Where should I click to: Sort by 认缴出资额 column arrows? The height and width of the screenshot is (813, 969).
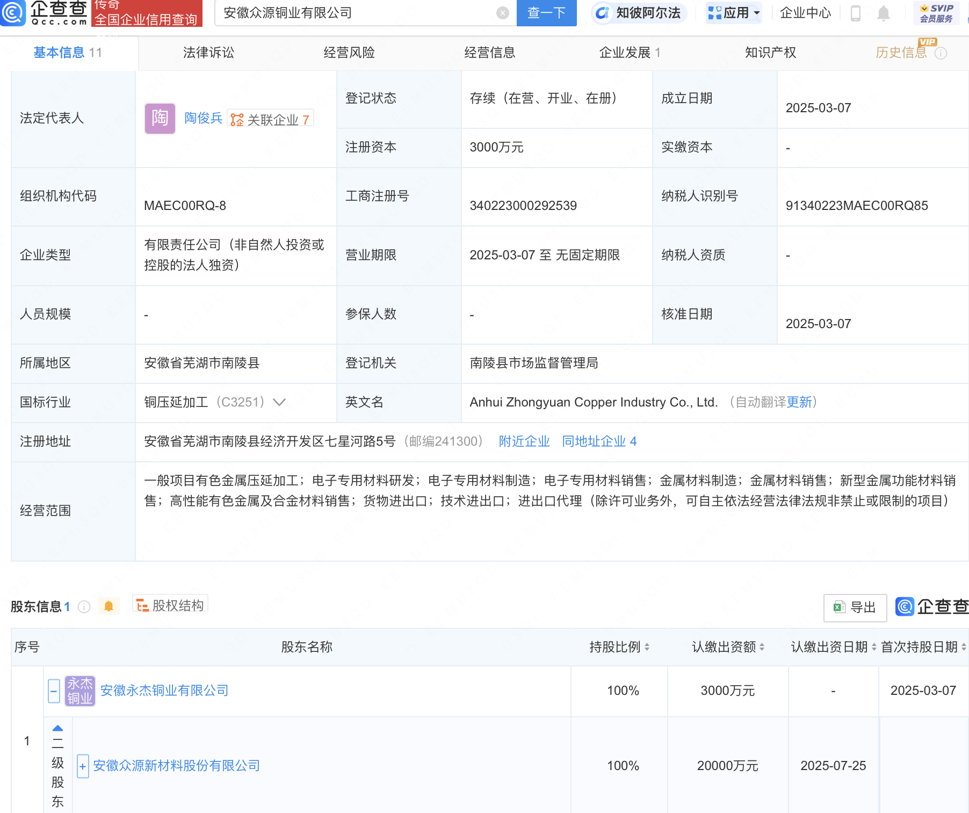pos(762,647)
